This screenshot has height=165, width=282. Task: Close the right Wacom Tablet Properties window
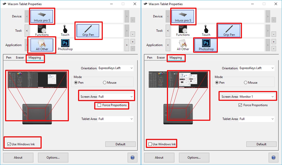pos(276,4)
